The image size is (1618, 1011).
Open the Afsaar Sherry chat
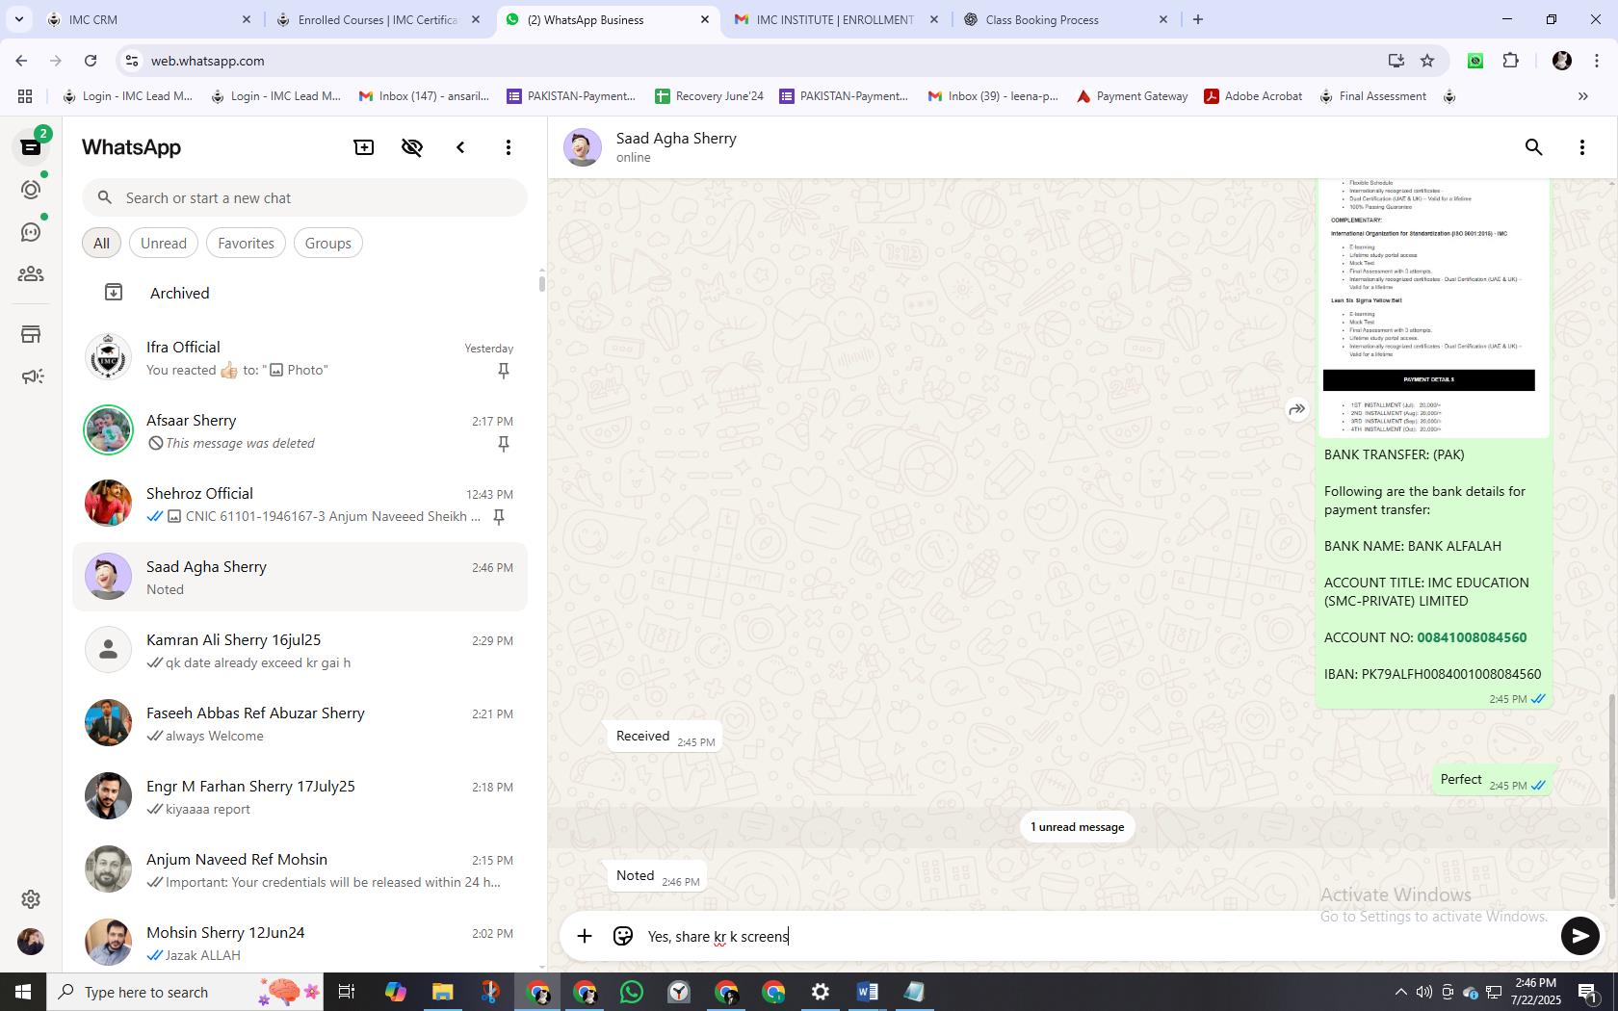point(300,430)
